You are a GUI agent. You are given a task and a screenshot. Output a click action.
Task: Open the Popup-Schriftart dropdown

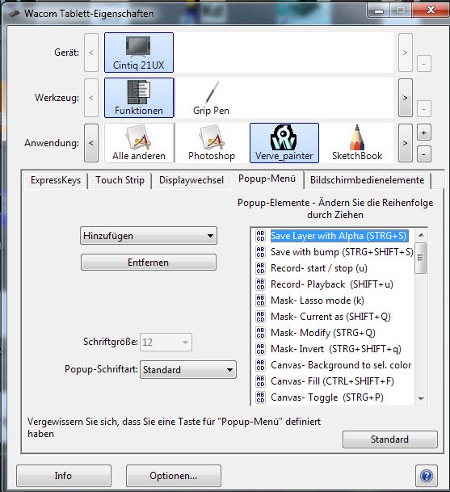(x=188, y=370)
